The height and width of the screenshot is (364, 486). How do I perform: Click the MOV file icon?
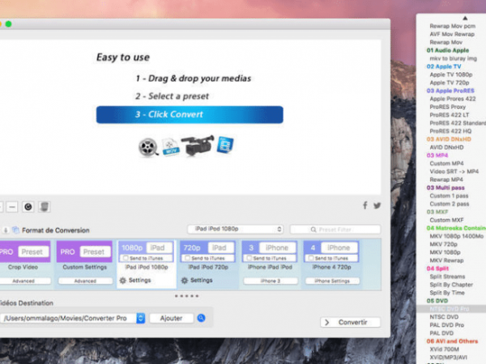[x=170, y=146]
